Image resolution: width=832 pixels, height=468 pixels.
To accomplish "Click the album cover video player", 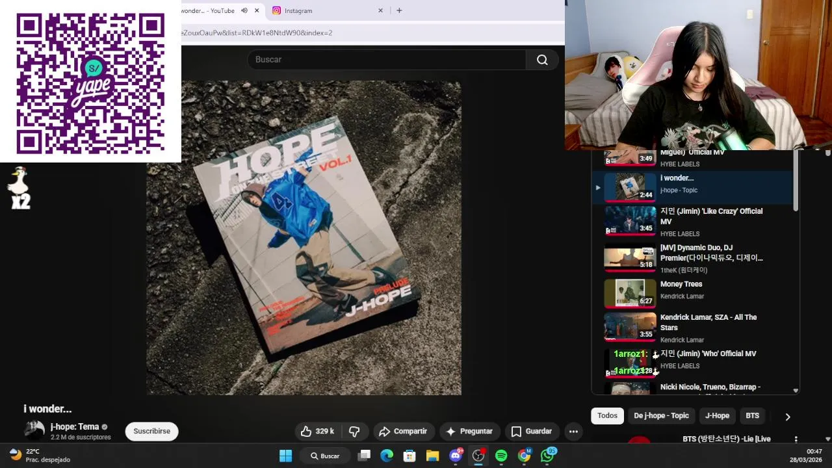I will pos(304,238).
